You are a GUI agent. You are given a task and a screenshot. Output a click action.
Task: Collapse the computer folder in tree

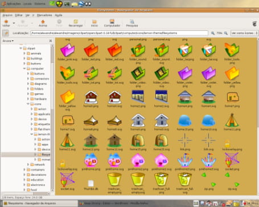click(x=24, y=69)
